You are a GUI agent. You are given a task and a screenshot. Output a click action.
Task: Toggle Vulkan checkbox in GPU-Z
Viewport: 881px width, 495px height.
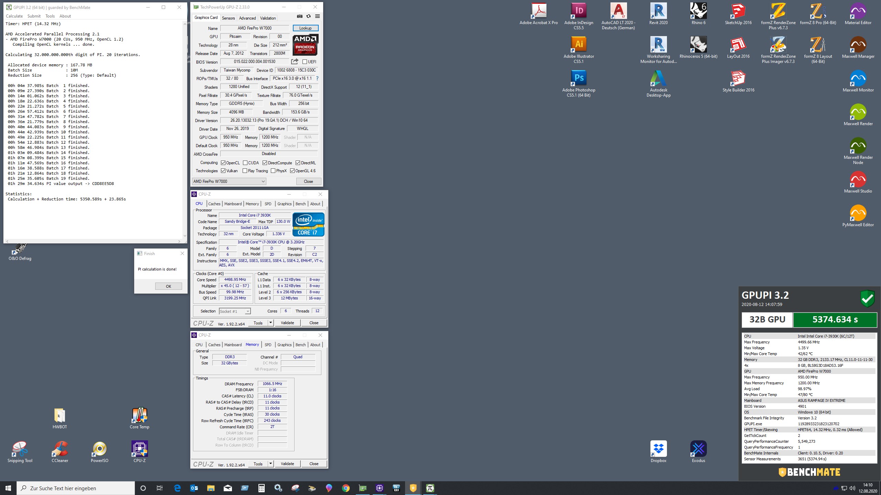coord(223,171)
